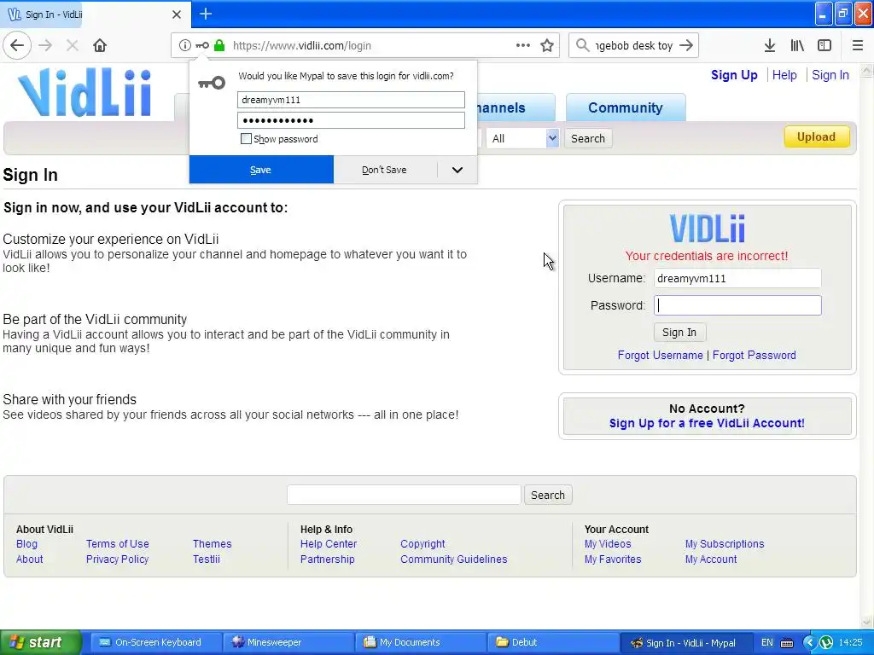Open the Themes footer link
The image size is (874, 655).
[212, 544]
